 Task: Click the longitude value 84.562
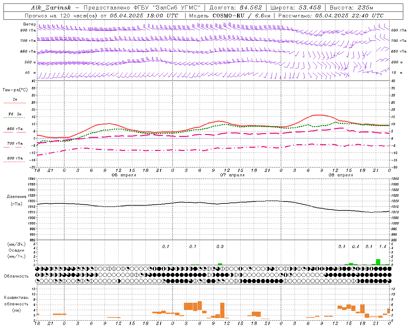coord(251,8)
